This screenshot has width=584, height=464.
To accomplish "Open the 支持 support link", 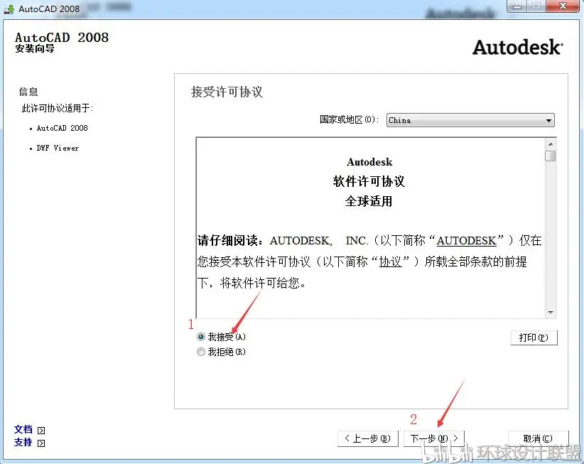I will click(23, 443).
